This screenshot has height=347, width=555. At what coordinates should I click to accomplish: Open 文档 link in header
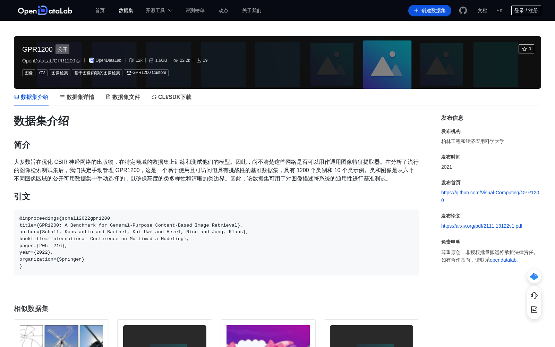pyautogui.click(x=483, y=10)
